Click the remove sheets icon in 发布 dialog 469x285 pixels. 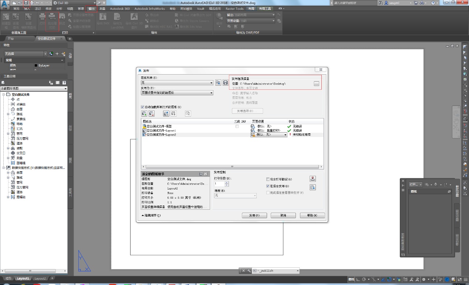click(152, 113)
